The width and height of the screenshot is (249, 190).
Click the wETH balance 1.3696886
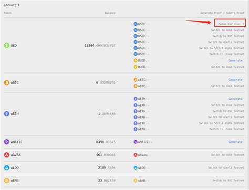coord(107,114)
